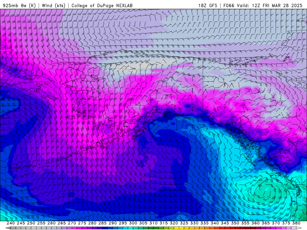This screenshot has width=307, height=230.
Task: Click the 345 color scale label
Action: click(x=225, y=223)
